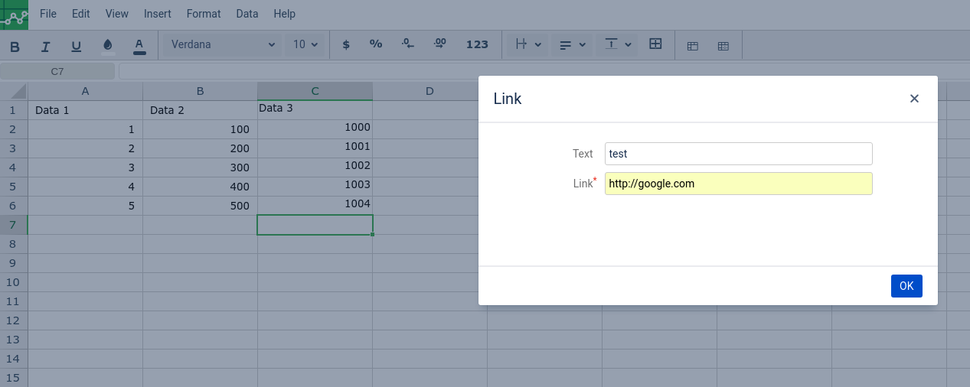Click the spreadsheet logo icon

tap(14, 15)
